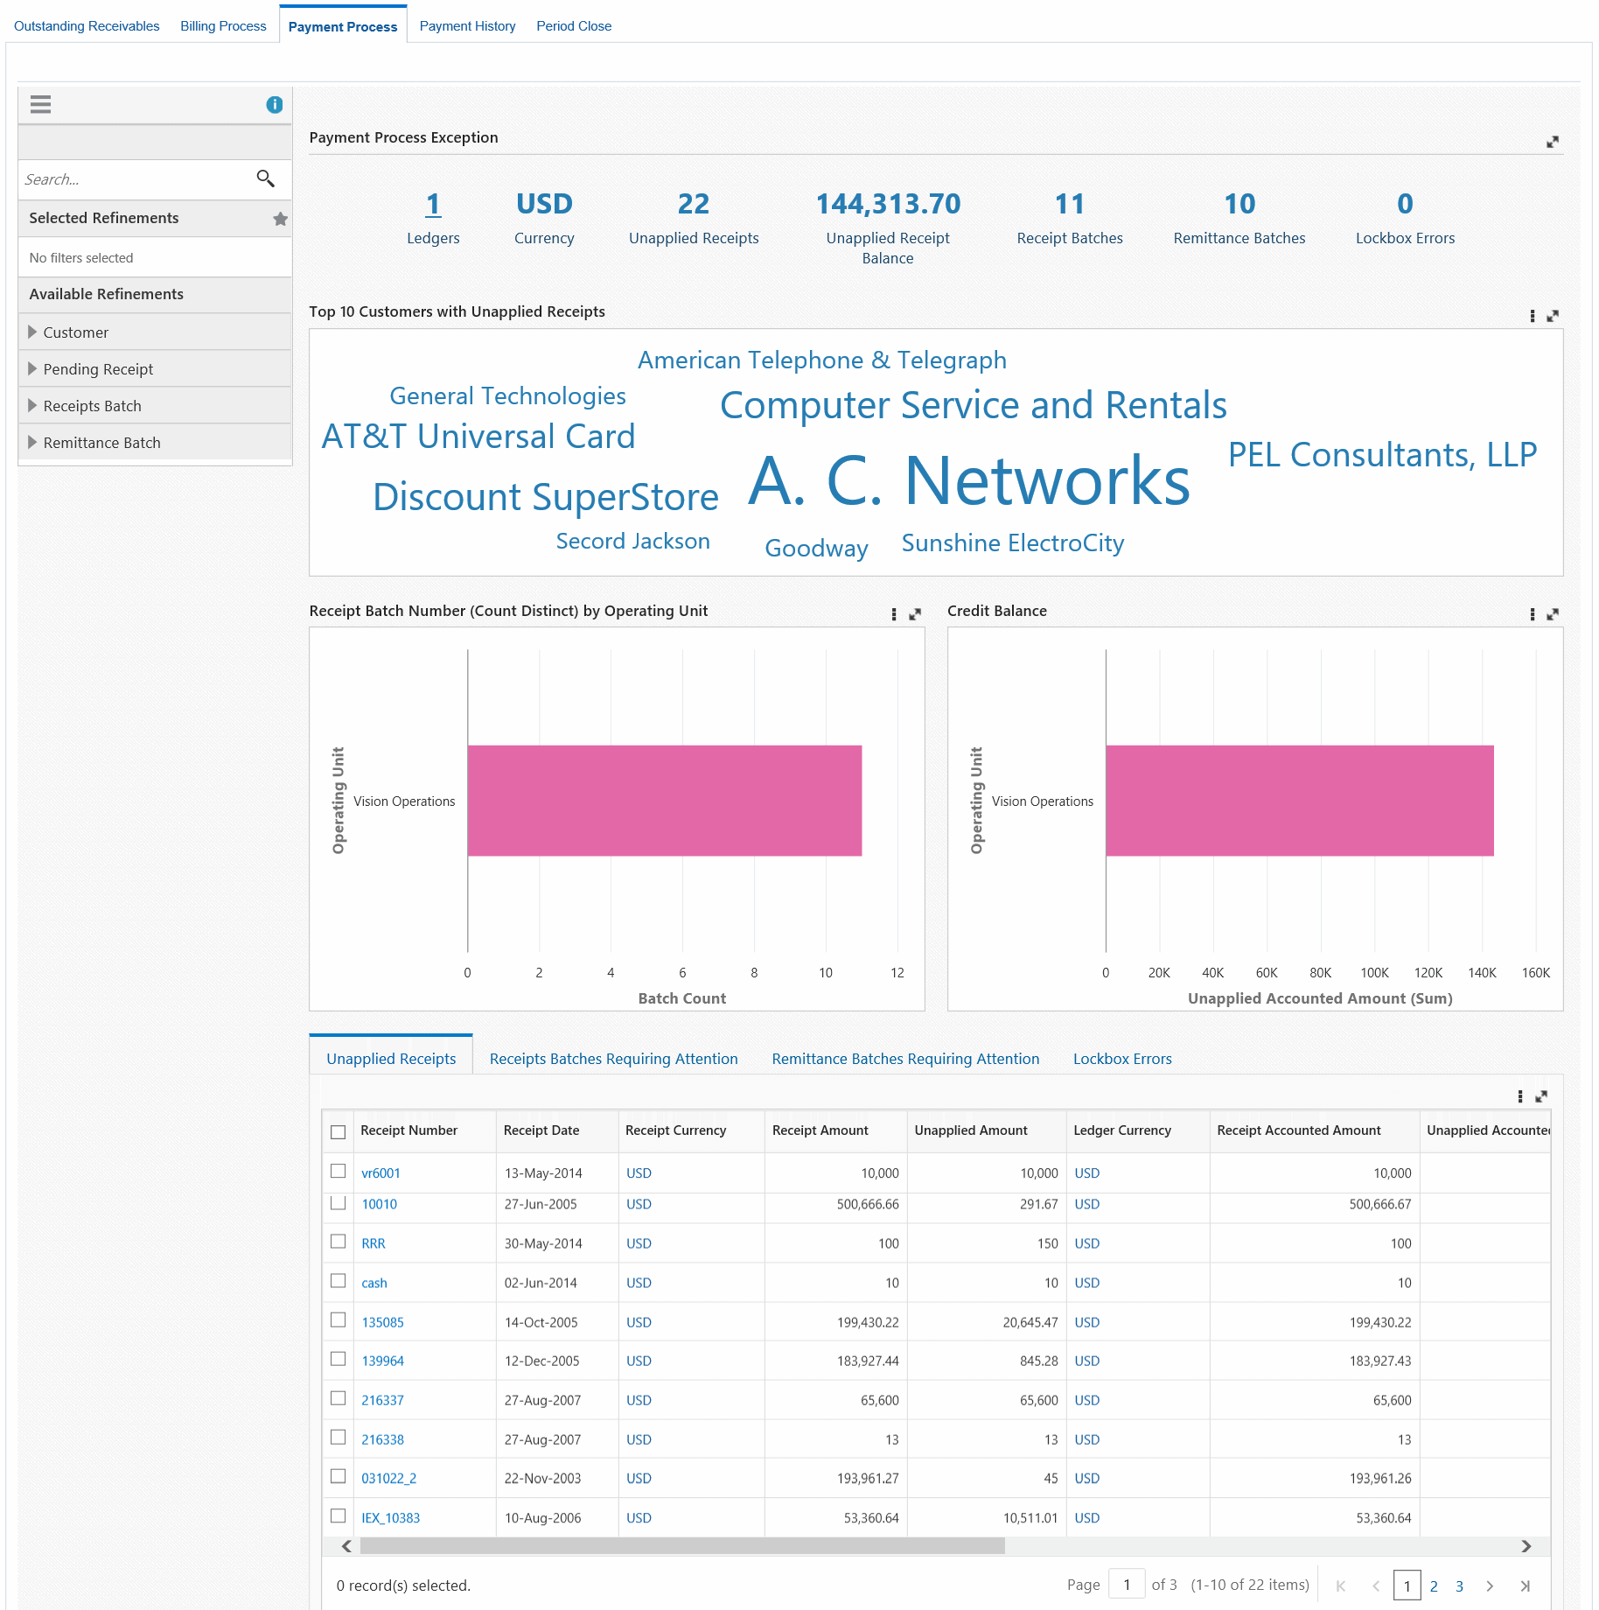Maximize the Payment Process Exception panel
This screenshot has width=1599, height=1610.
1552,141
